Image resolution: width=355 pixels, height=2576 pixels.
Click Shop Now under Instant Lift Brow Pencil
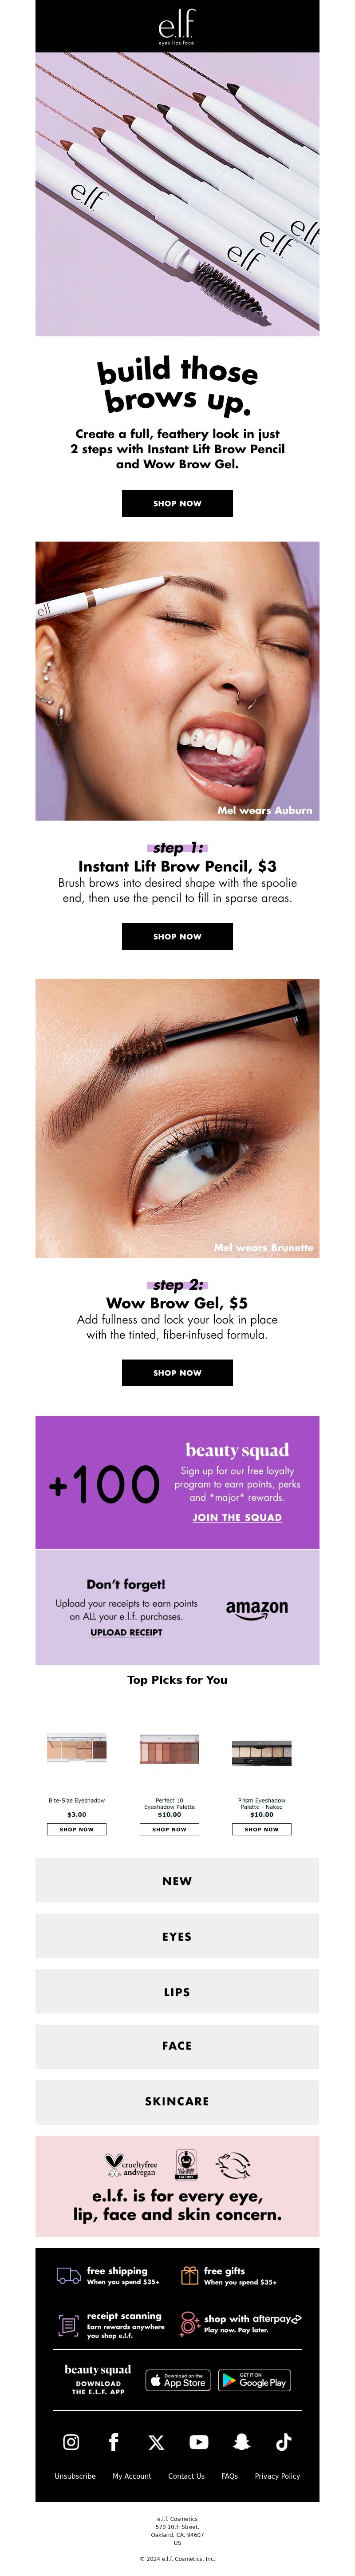click(177, 936)
